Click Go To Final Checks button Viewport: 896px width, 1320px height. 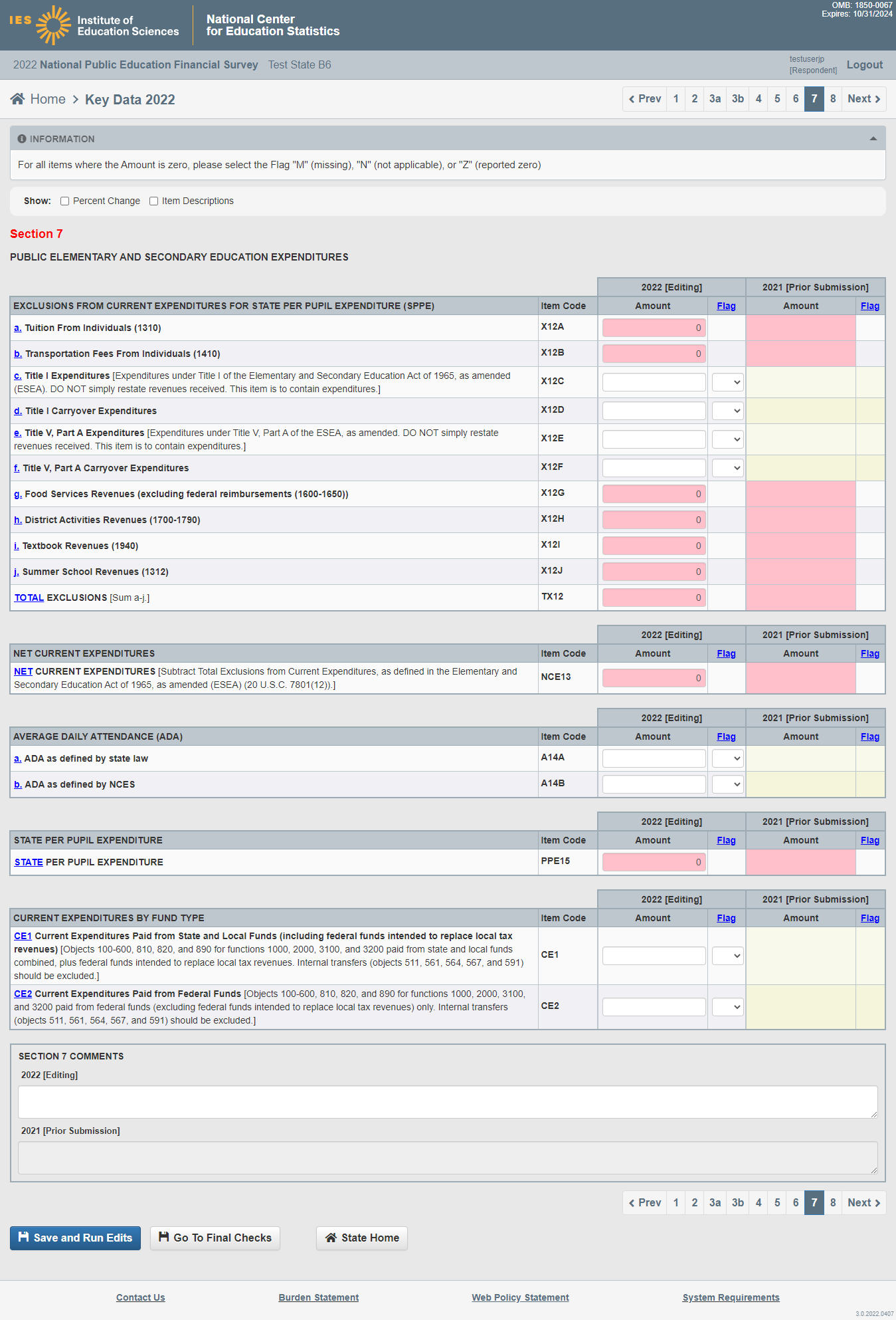click(x=215, y=1238)
